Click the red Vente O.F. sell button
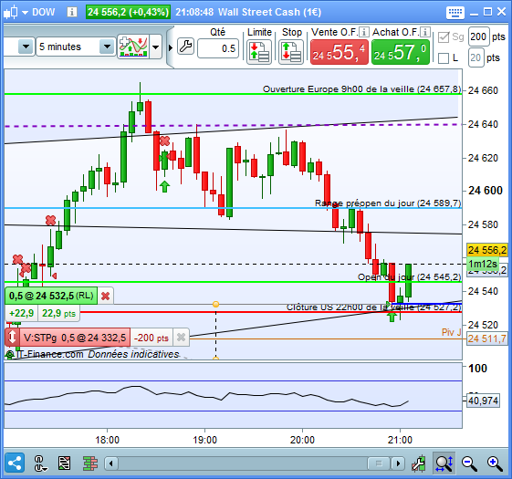The height and width of the screenshot is (479, 512). (339, 52)
